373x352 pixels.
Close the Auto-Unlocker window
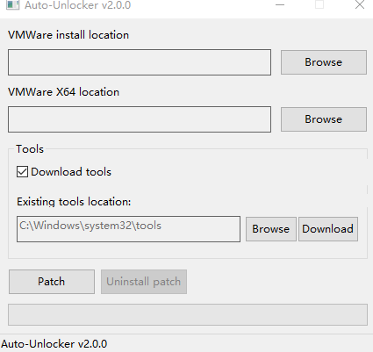coord(360,4)
